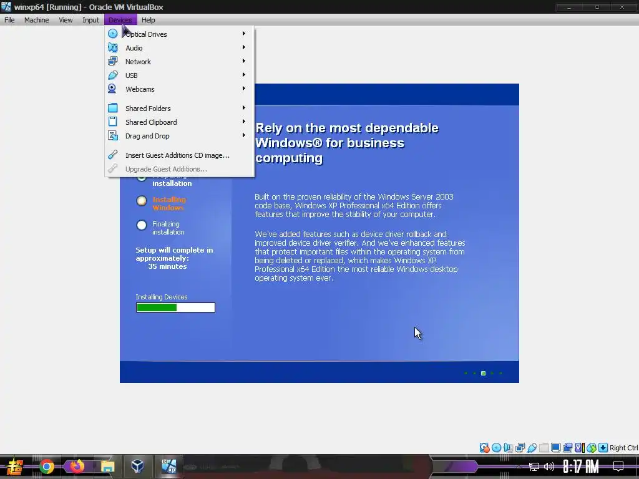
Task: Click the speaker icon beside Audio
Action: click(112, 47)
